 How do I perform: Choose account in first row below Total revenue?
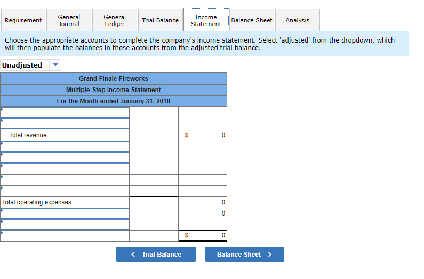coord(65,146)
